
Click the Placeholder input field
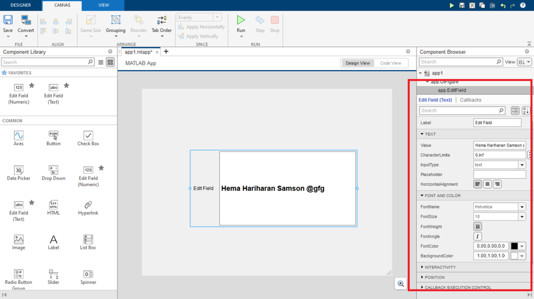[x=499, y=175]
